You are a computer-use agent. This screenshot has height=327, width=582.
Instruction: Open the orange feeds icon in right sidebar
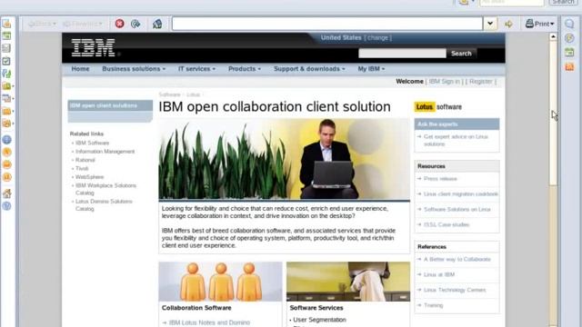coord(569,66)
